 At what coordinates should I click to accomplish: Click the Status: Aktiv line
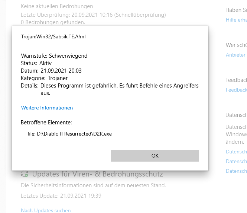tap(36, 63)
